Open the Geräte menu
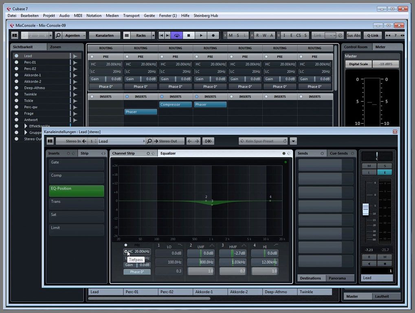Image resolution: width=415 pixels, height=313 pixels. tap(149, 15)
